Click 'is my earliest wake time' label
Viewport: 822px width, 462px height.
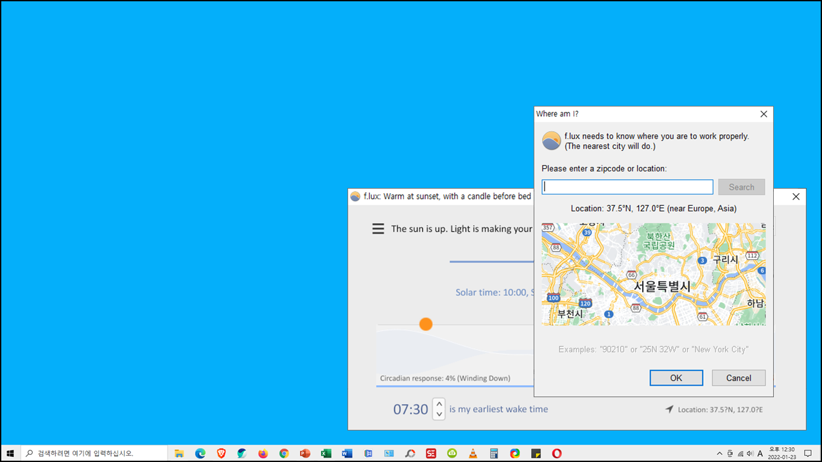[x=499, y=409]
